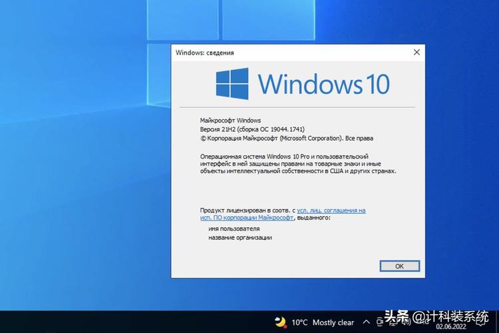Close the 'Windows: сведения' dialog
This screenshot has height=333, width=499.
(416, 52)
